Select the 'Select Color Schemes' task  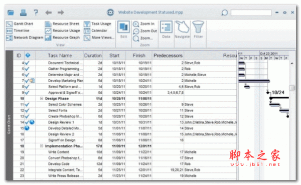[x=65, y=104]
